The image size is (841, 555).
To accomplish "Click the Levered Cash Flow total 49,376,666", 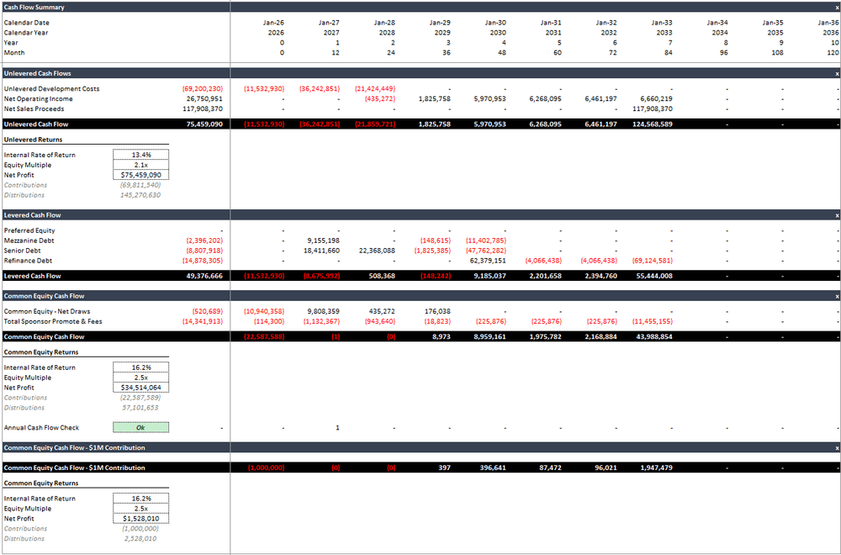I will 203,276.
